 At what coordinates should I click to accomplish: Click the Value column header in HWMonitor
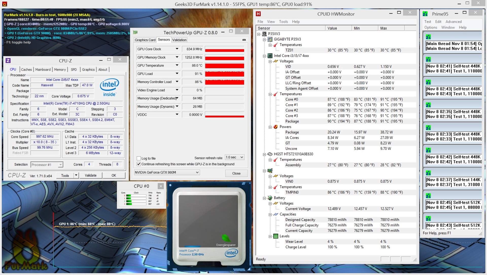click(338, 28)
